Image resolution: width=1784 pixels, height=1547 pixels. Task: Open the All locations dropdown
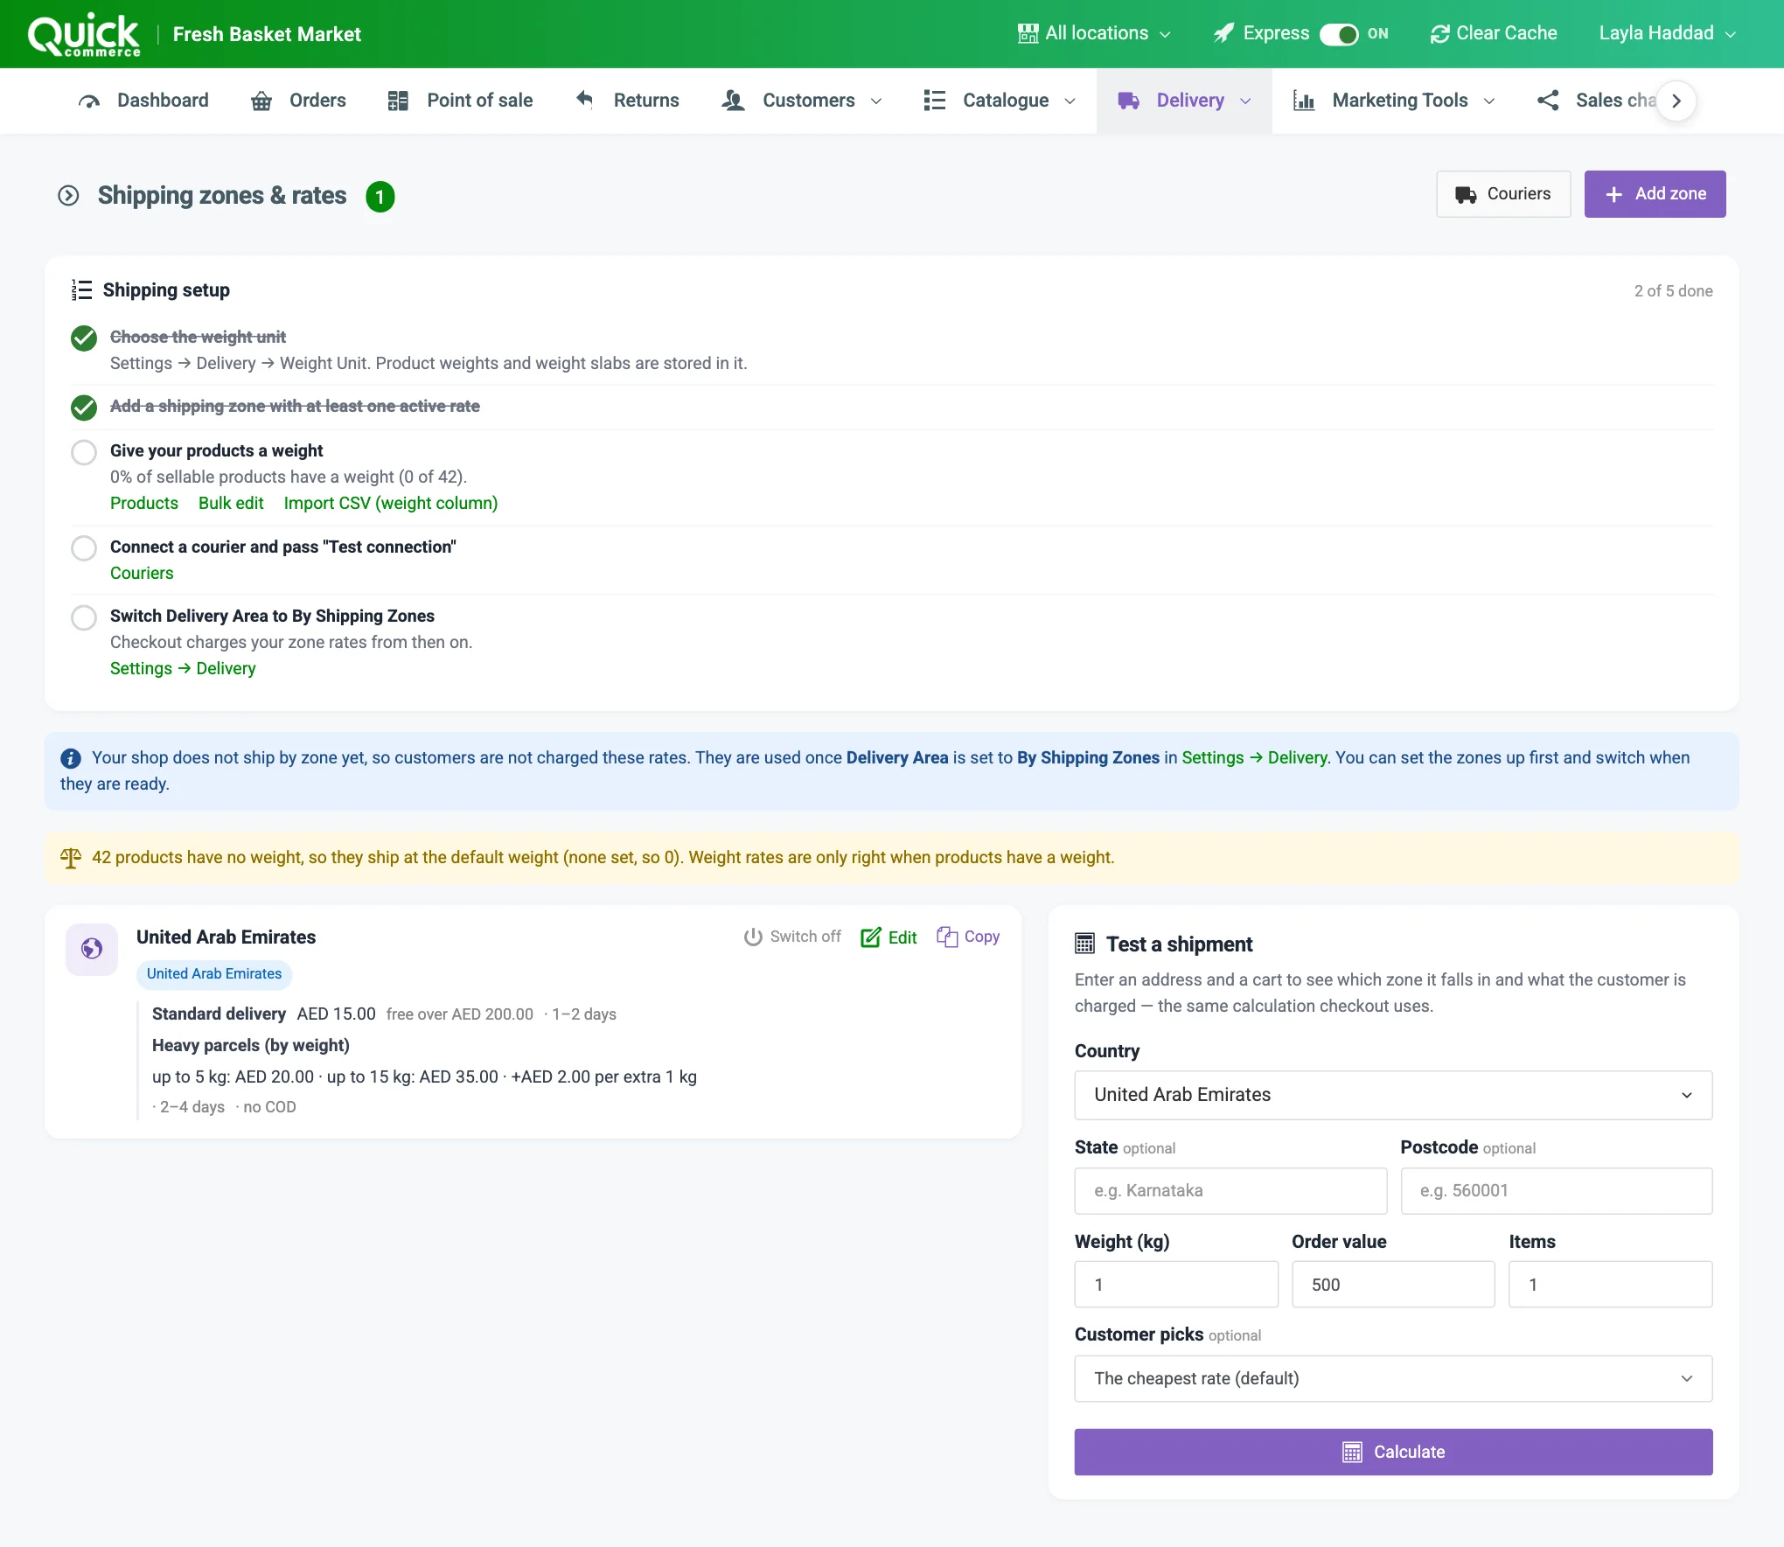coord(1094,33)
